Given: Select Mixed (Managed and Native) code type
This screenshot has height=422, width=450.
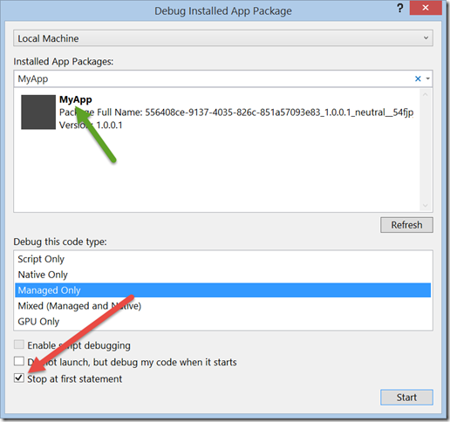Looking at the screenshot, I should [x=223, y=306].
